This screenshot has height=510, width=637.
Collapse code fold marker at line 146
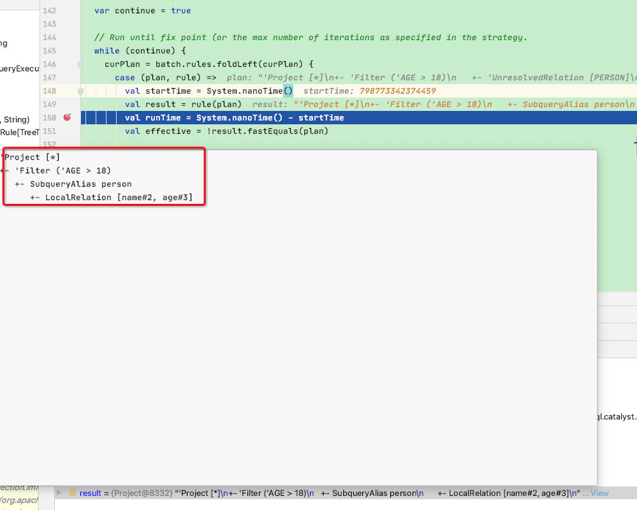tap(80, 64)
